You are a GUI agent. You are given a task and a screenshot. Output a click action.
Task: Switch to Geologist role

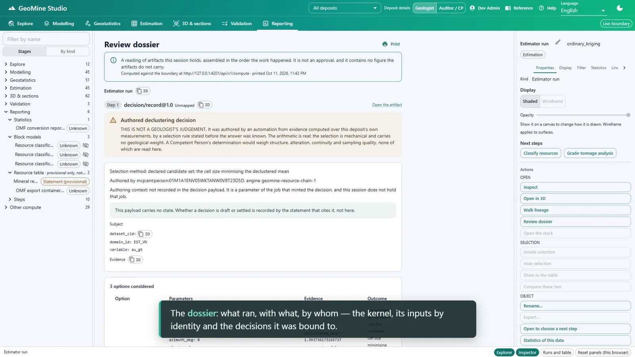click(x=425, y=8)
